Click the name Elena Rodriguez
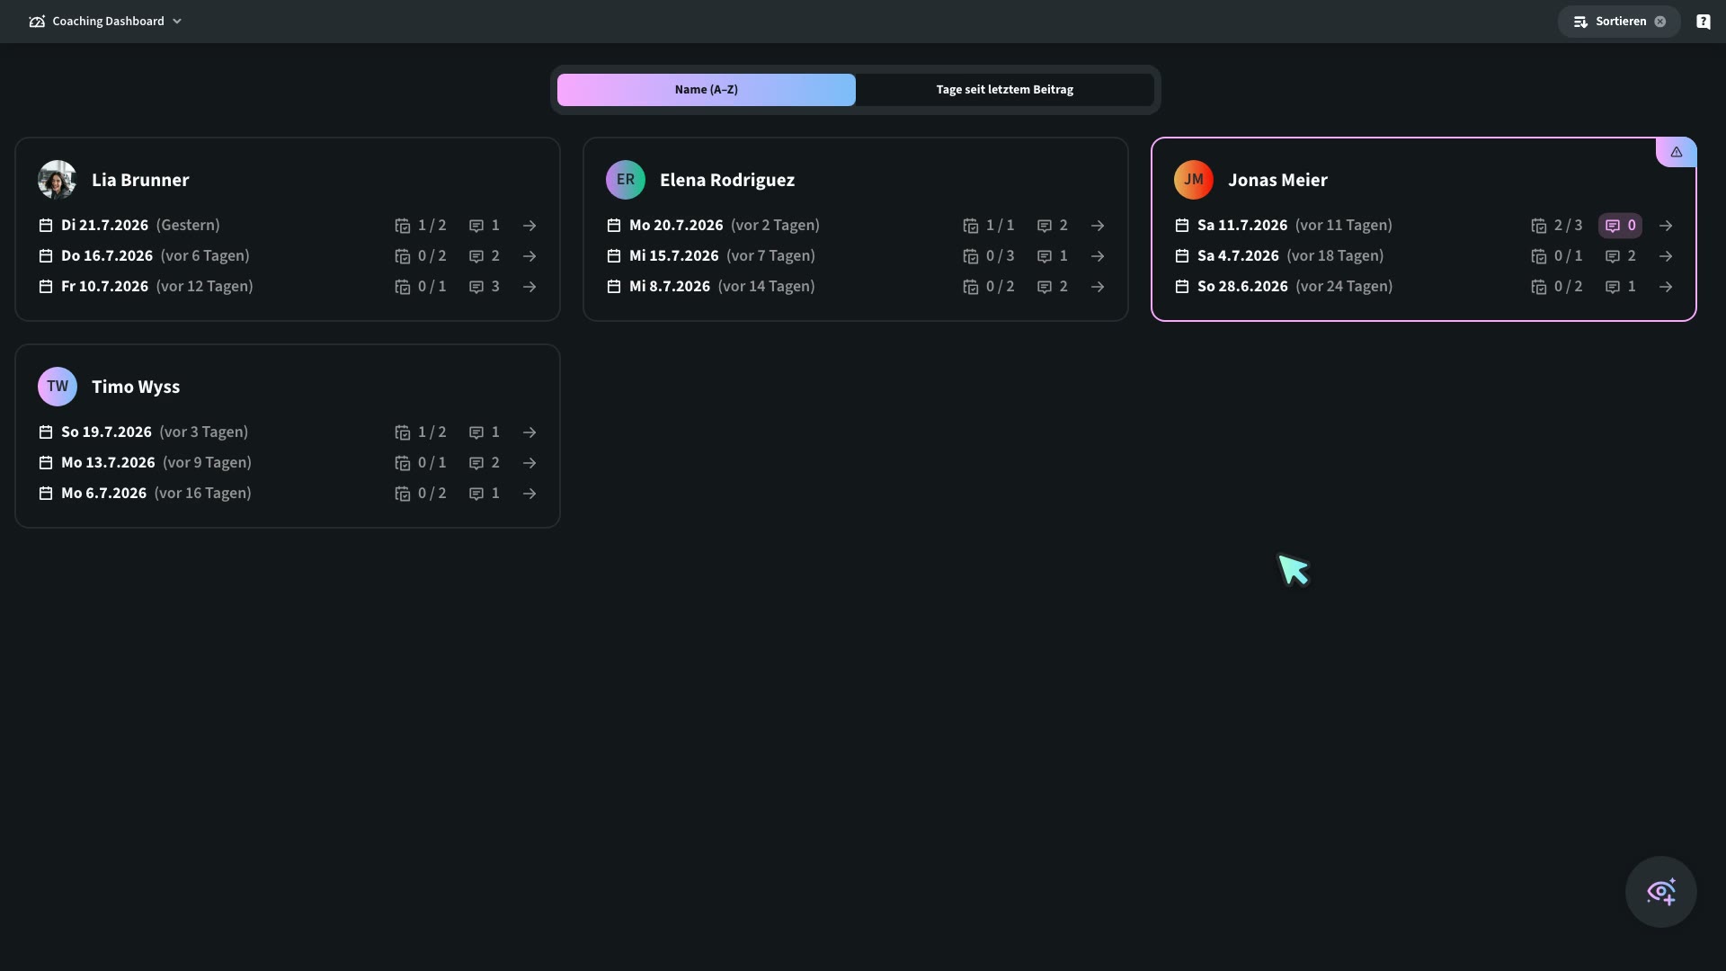The height and width of the screenshot is (971, 1726). click(727, 180)
